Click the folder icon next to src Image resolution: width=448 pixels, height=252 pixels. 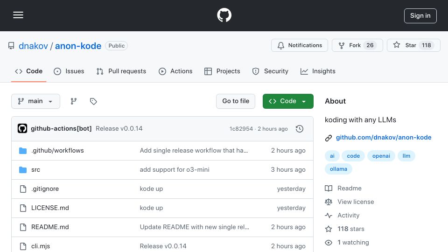tap(23, 170)
